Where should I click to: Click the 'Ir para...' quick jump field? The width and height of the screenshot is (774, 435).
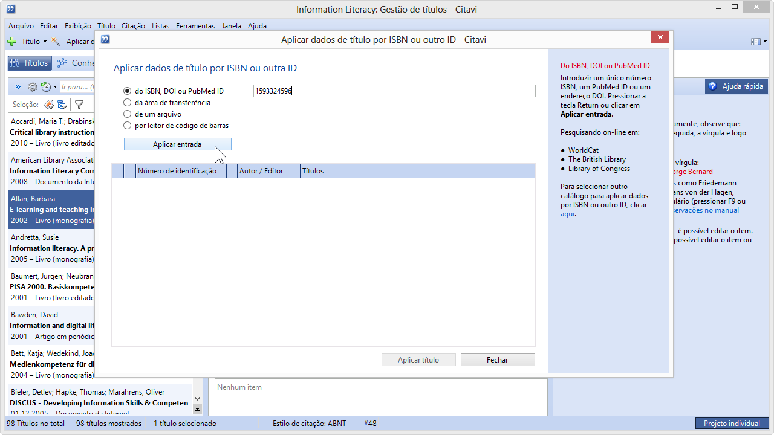pos(79,87)
